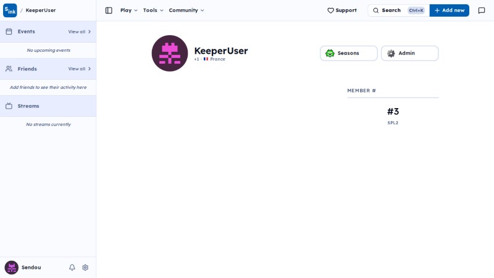Open the Seasons tab
The width and height of the screenshot is (494, 278).
[x=349, y=53]
